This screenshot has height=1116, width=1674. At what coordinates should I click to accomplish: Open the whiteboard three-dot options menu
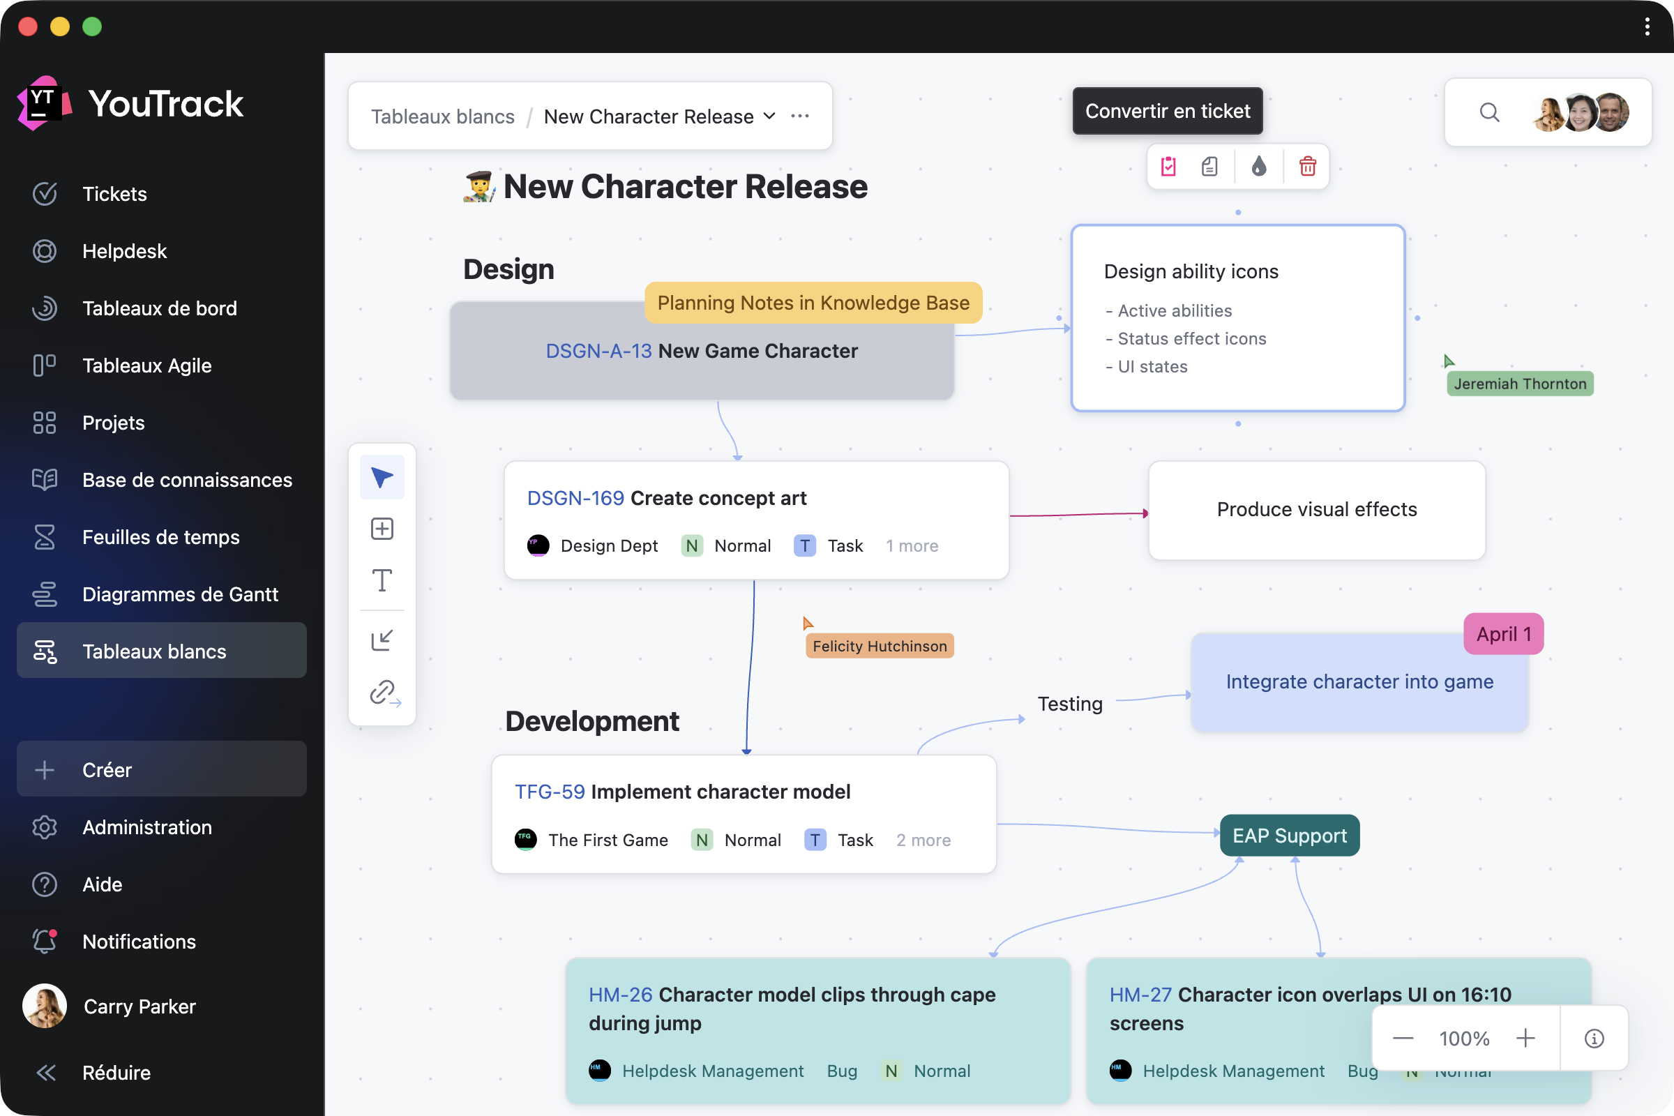pos(800,116)
